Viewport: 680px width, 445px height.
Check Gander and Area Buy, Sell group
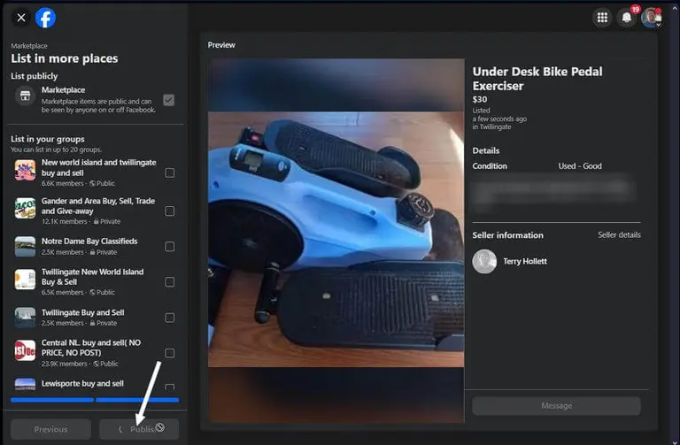tap(170, 211)
